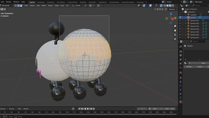Select face selection mode icon
209x118 pixels.
pos(21,6)
